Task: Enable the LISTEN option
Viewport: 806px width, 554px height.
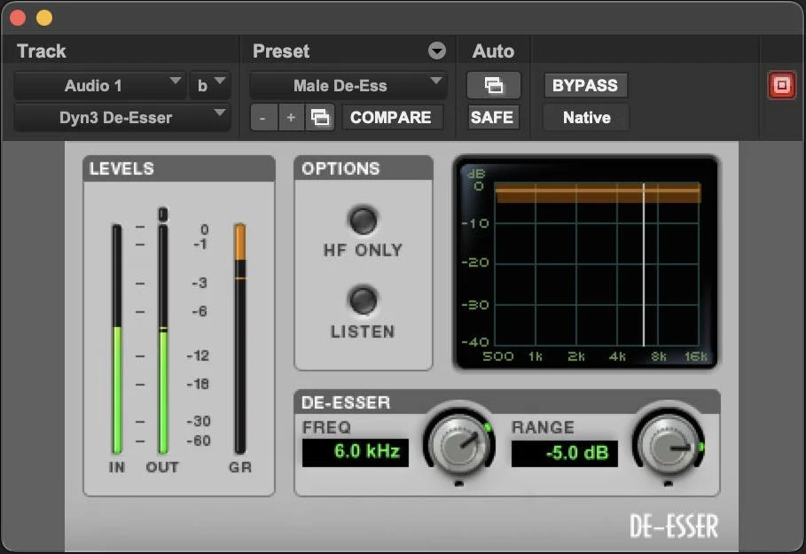Action: pyautogui.click(x=363, y=300)
